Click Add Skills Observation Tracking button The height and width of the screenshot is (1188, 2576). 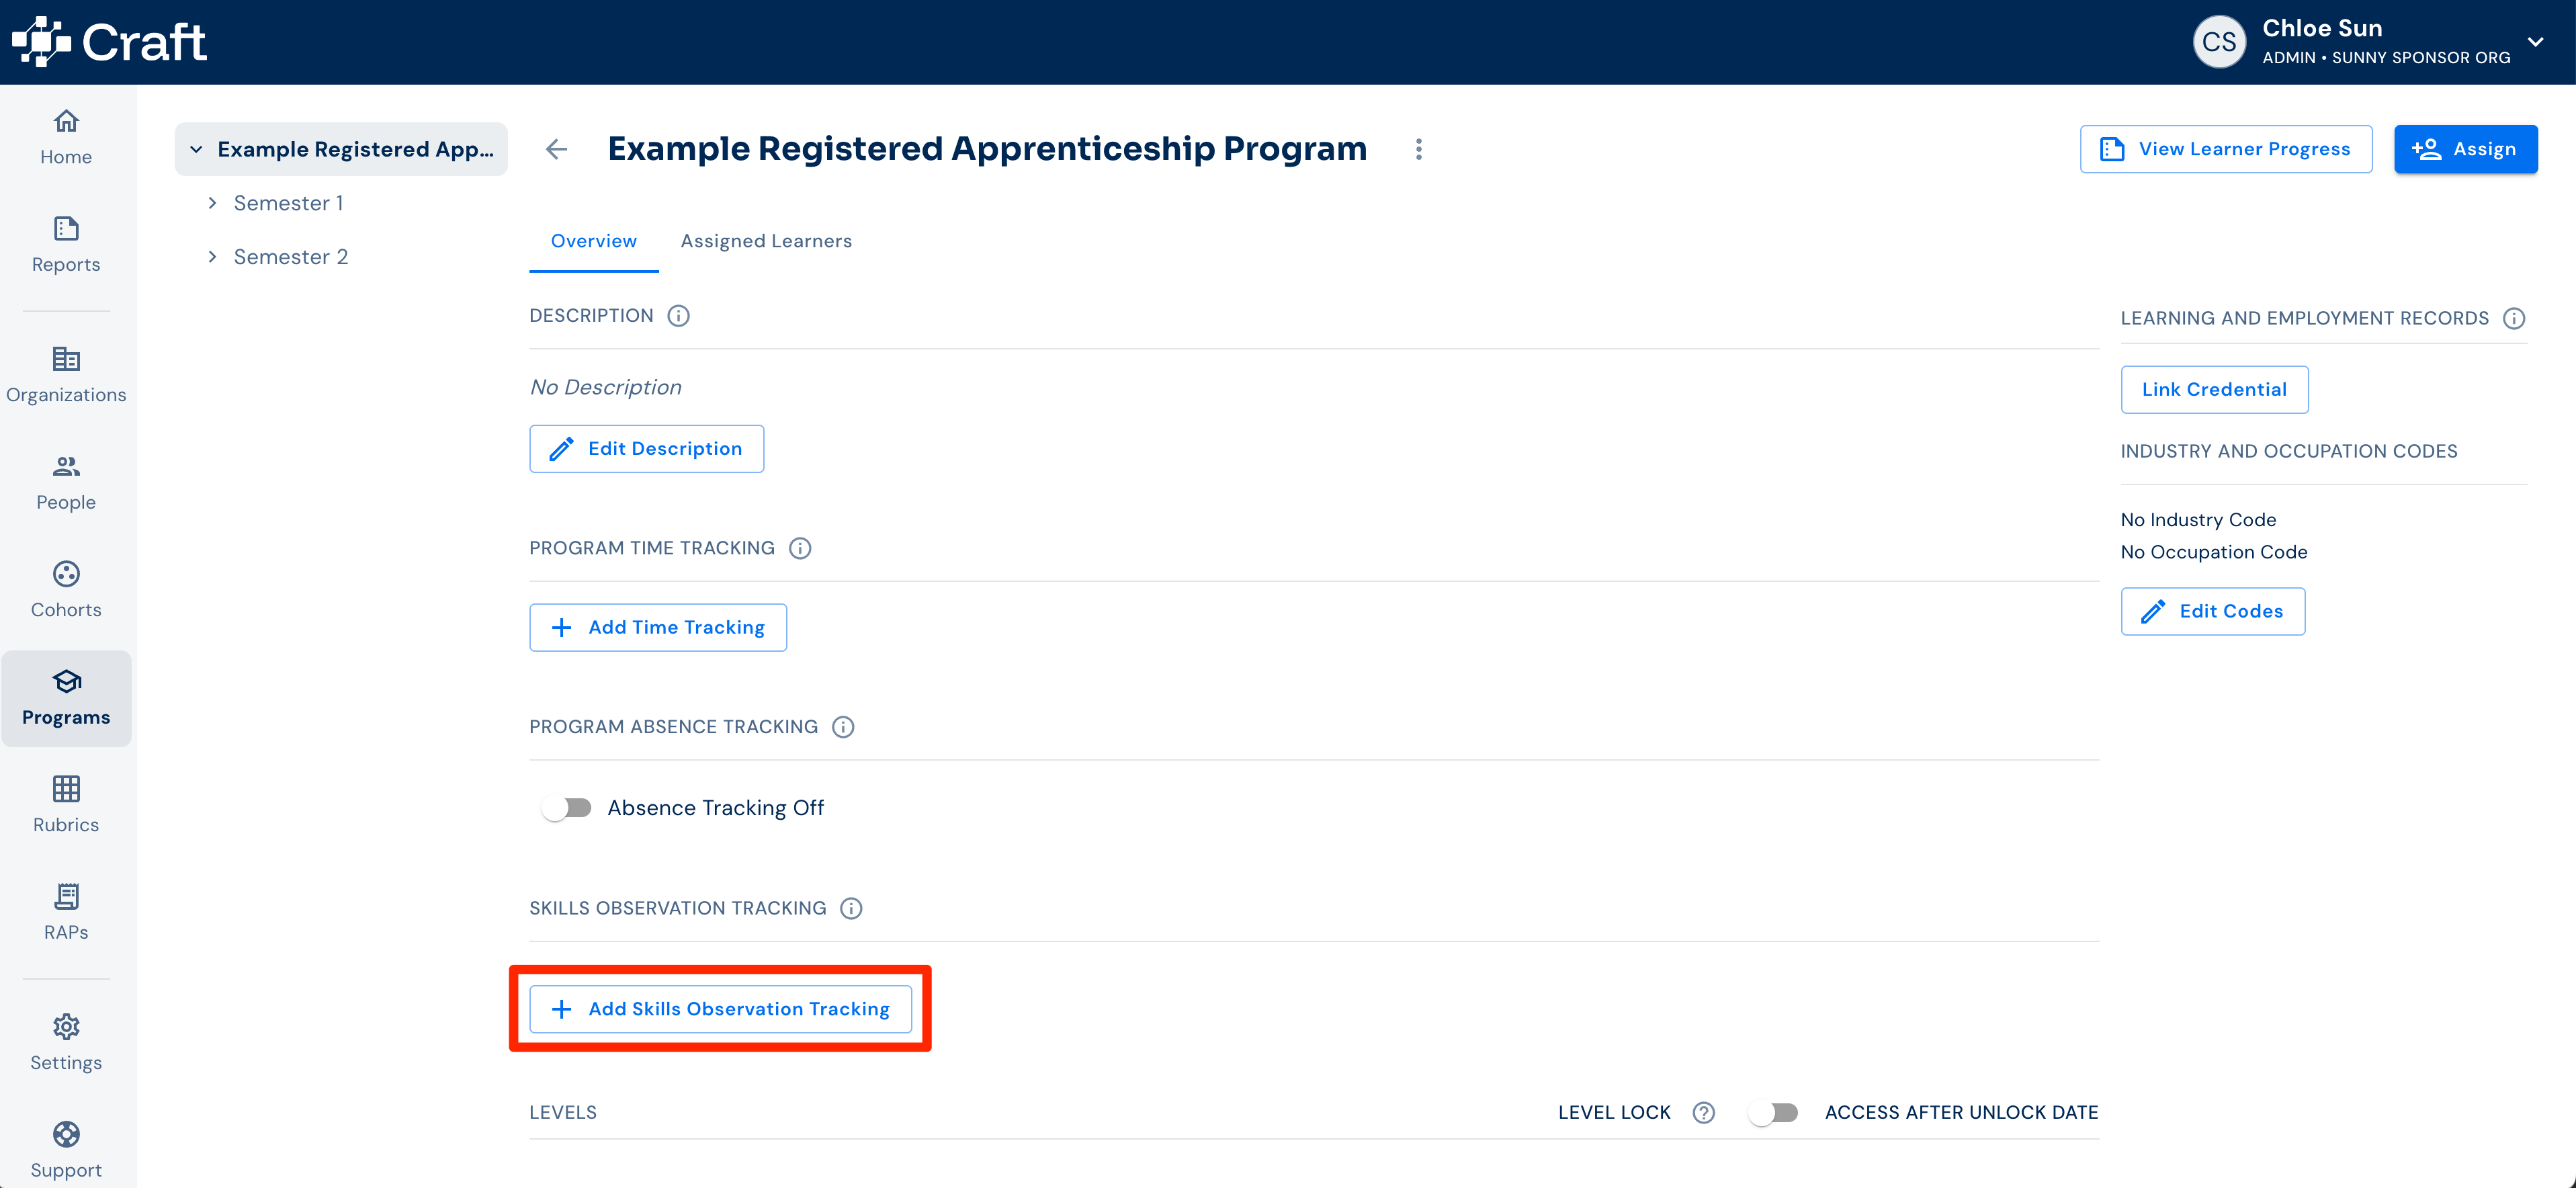click(720, 1009)
